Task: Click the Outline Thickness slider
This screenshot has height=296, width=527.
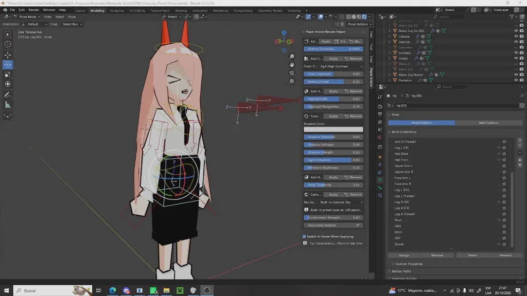Action: (x=333, y=49)
